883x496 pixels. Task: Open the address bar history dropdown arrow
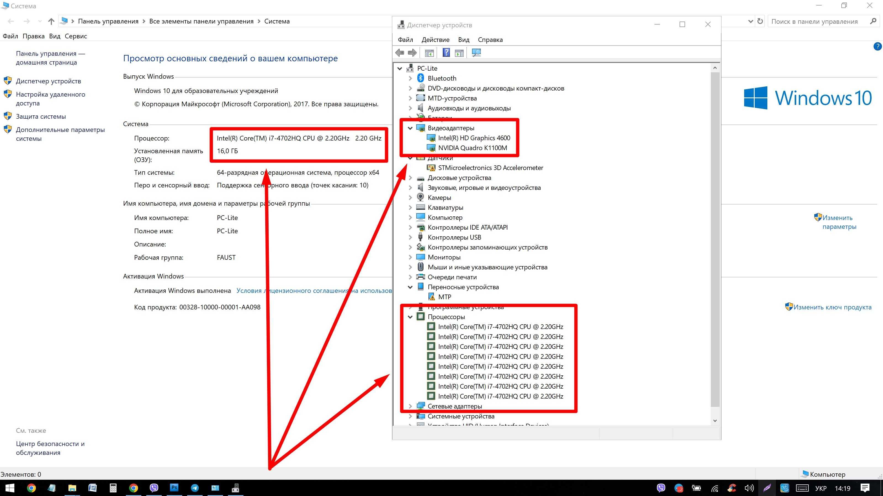(x=750, y=21)
